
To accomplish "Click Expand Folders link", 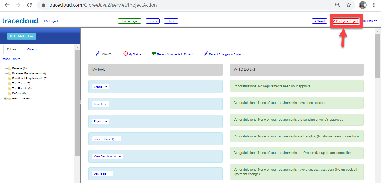I will tap(10, 59).
